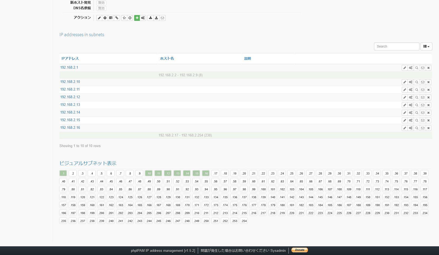Click the pencil edit icon in the アクション row
The height and width of the screenshot is (255, 439).
[x=99, y=18]
